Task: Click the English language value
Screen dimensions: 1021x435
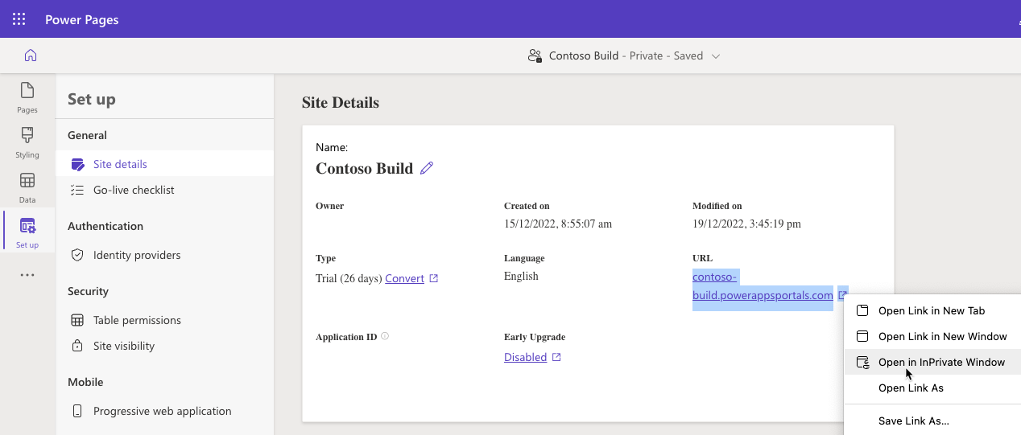Action: [x=521, y=276]
